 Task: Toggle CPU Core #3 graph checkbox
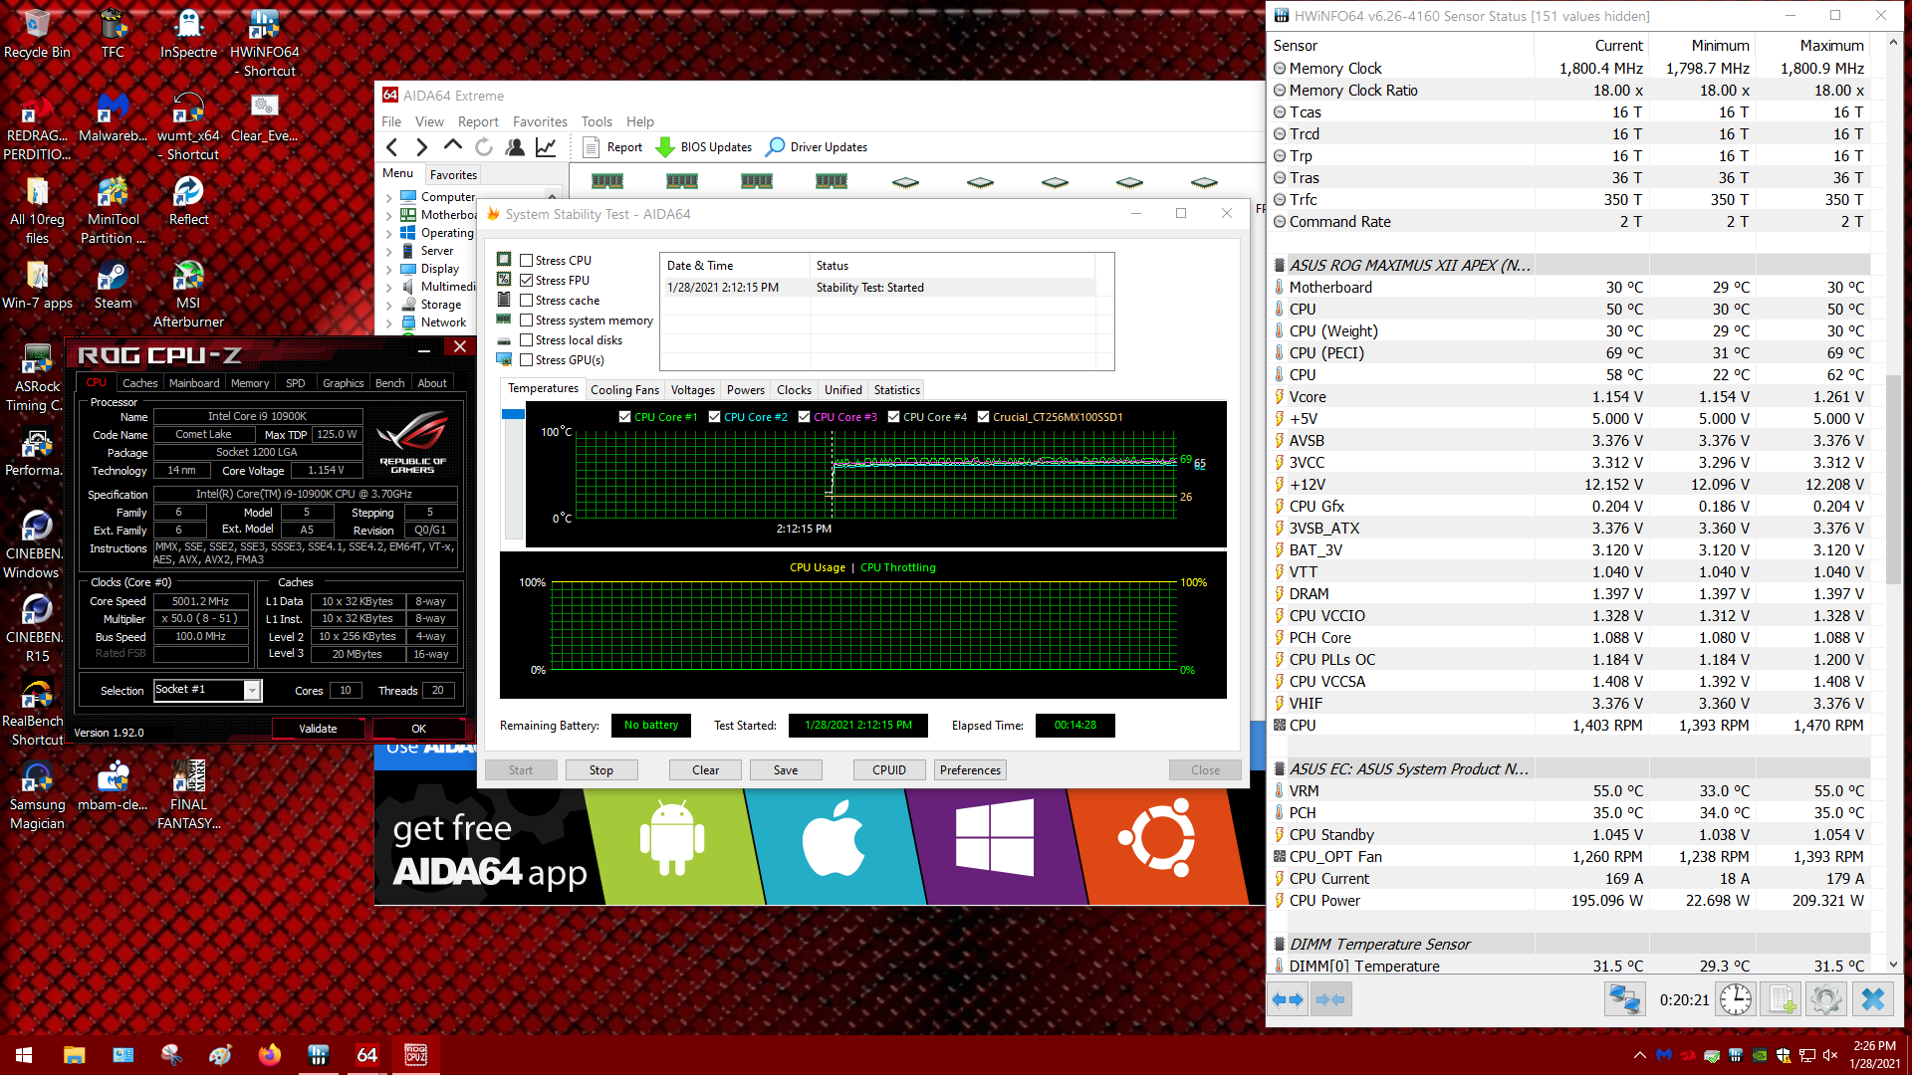(x=804, y=417)
